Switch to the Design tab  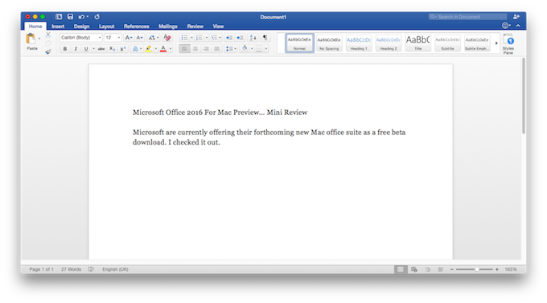[x=81, y=27]
